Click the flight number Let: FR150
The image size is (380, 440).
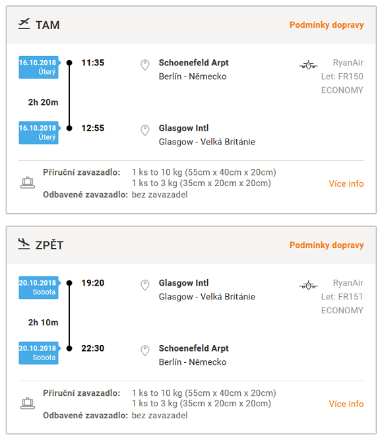(342, 77)
